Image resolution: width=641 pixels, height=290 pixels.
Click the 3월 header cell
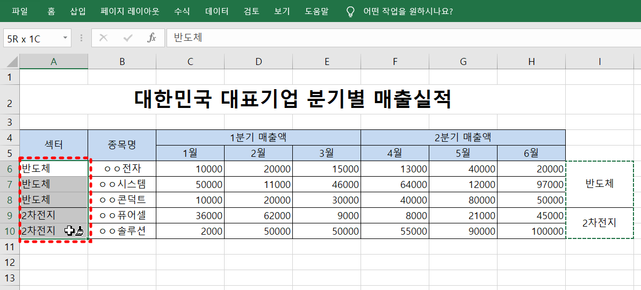[327, 153]
